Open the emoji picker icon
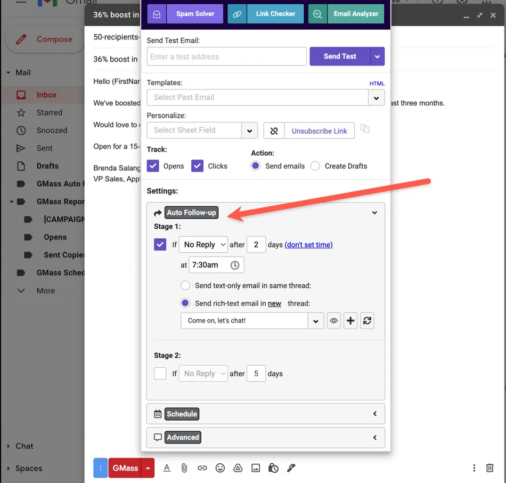The height and width of the screenshot is (483, 506). coord(220,468)
